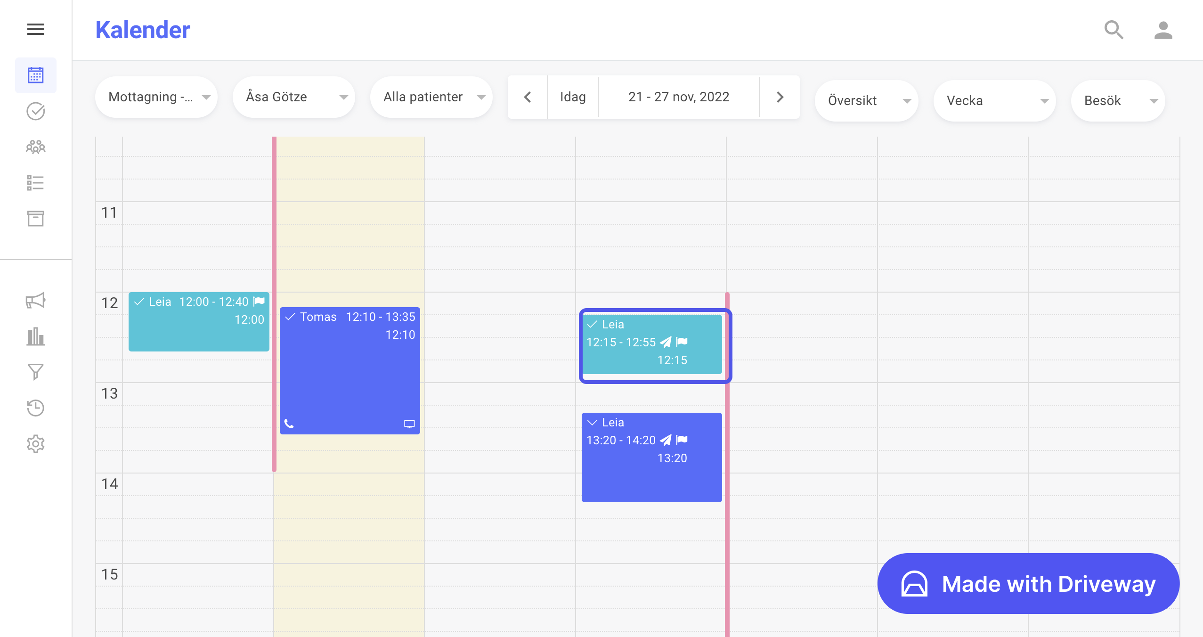Viewport: 1203px width, 637px height.
Task: Open Leia appointment 13:20 - 14:20
Action: coord(652,457)
